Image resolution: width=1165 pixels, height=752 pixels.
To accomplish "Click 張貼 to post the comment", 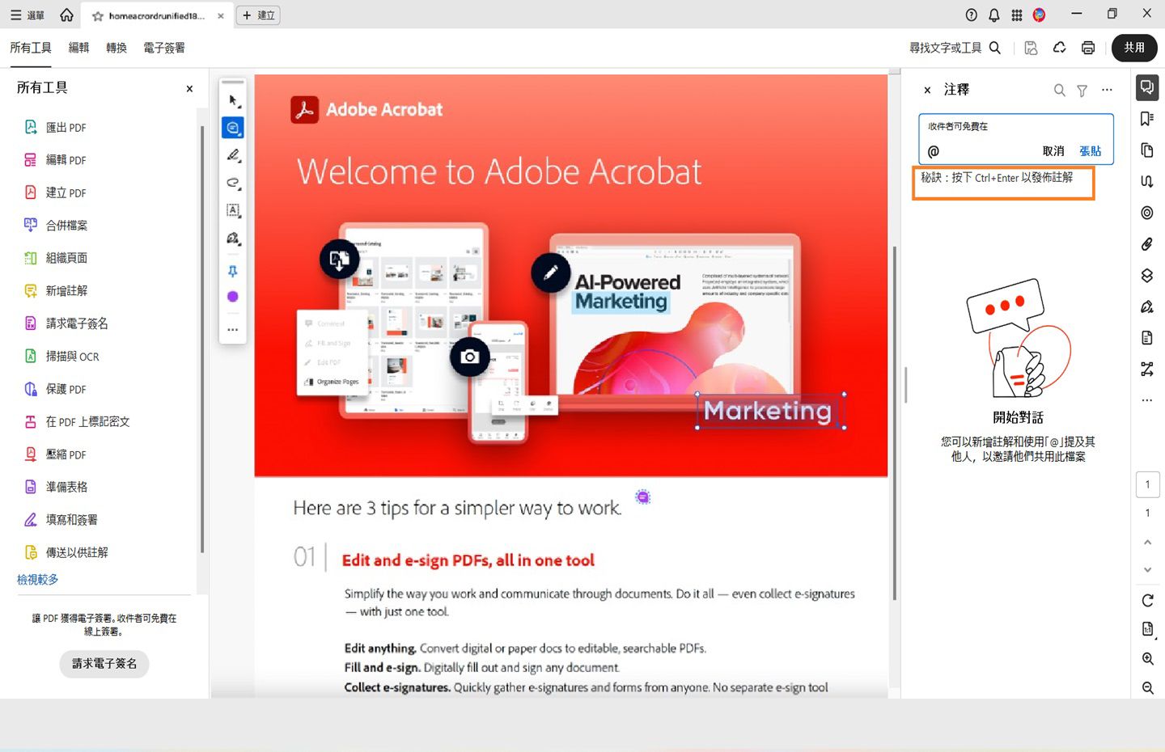I will pyautogui.click(x=1091, y=151).
